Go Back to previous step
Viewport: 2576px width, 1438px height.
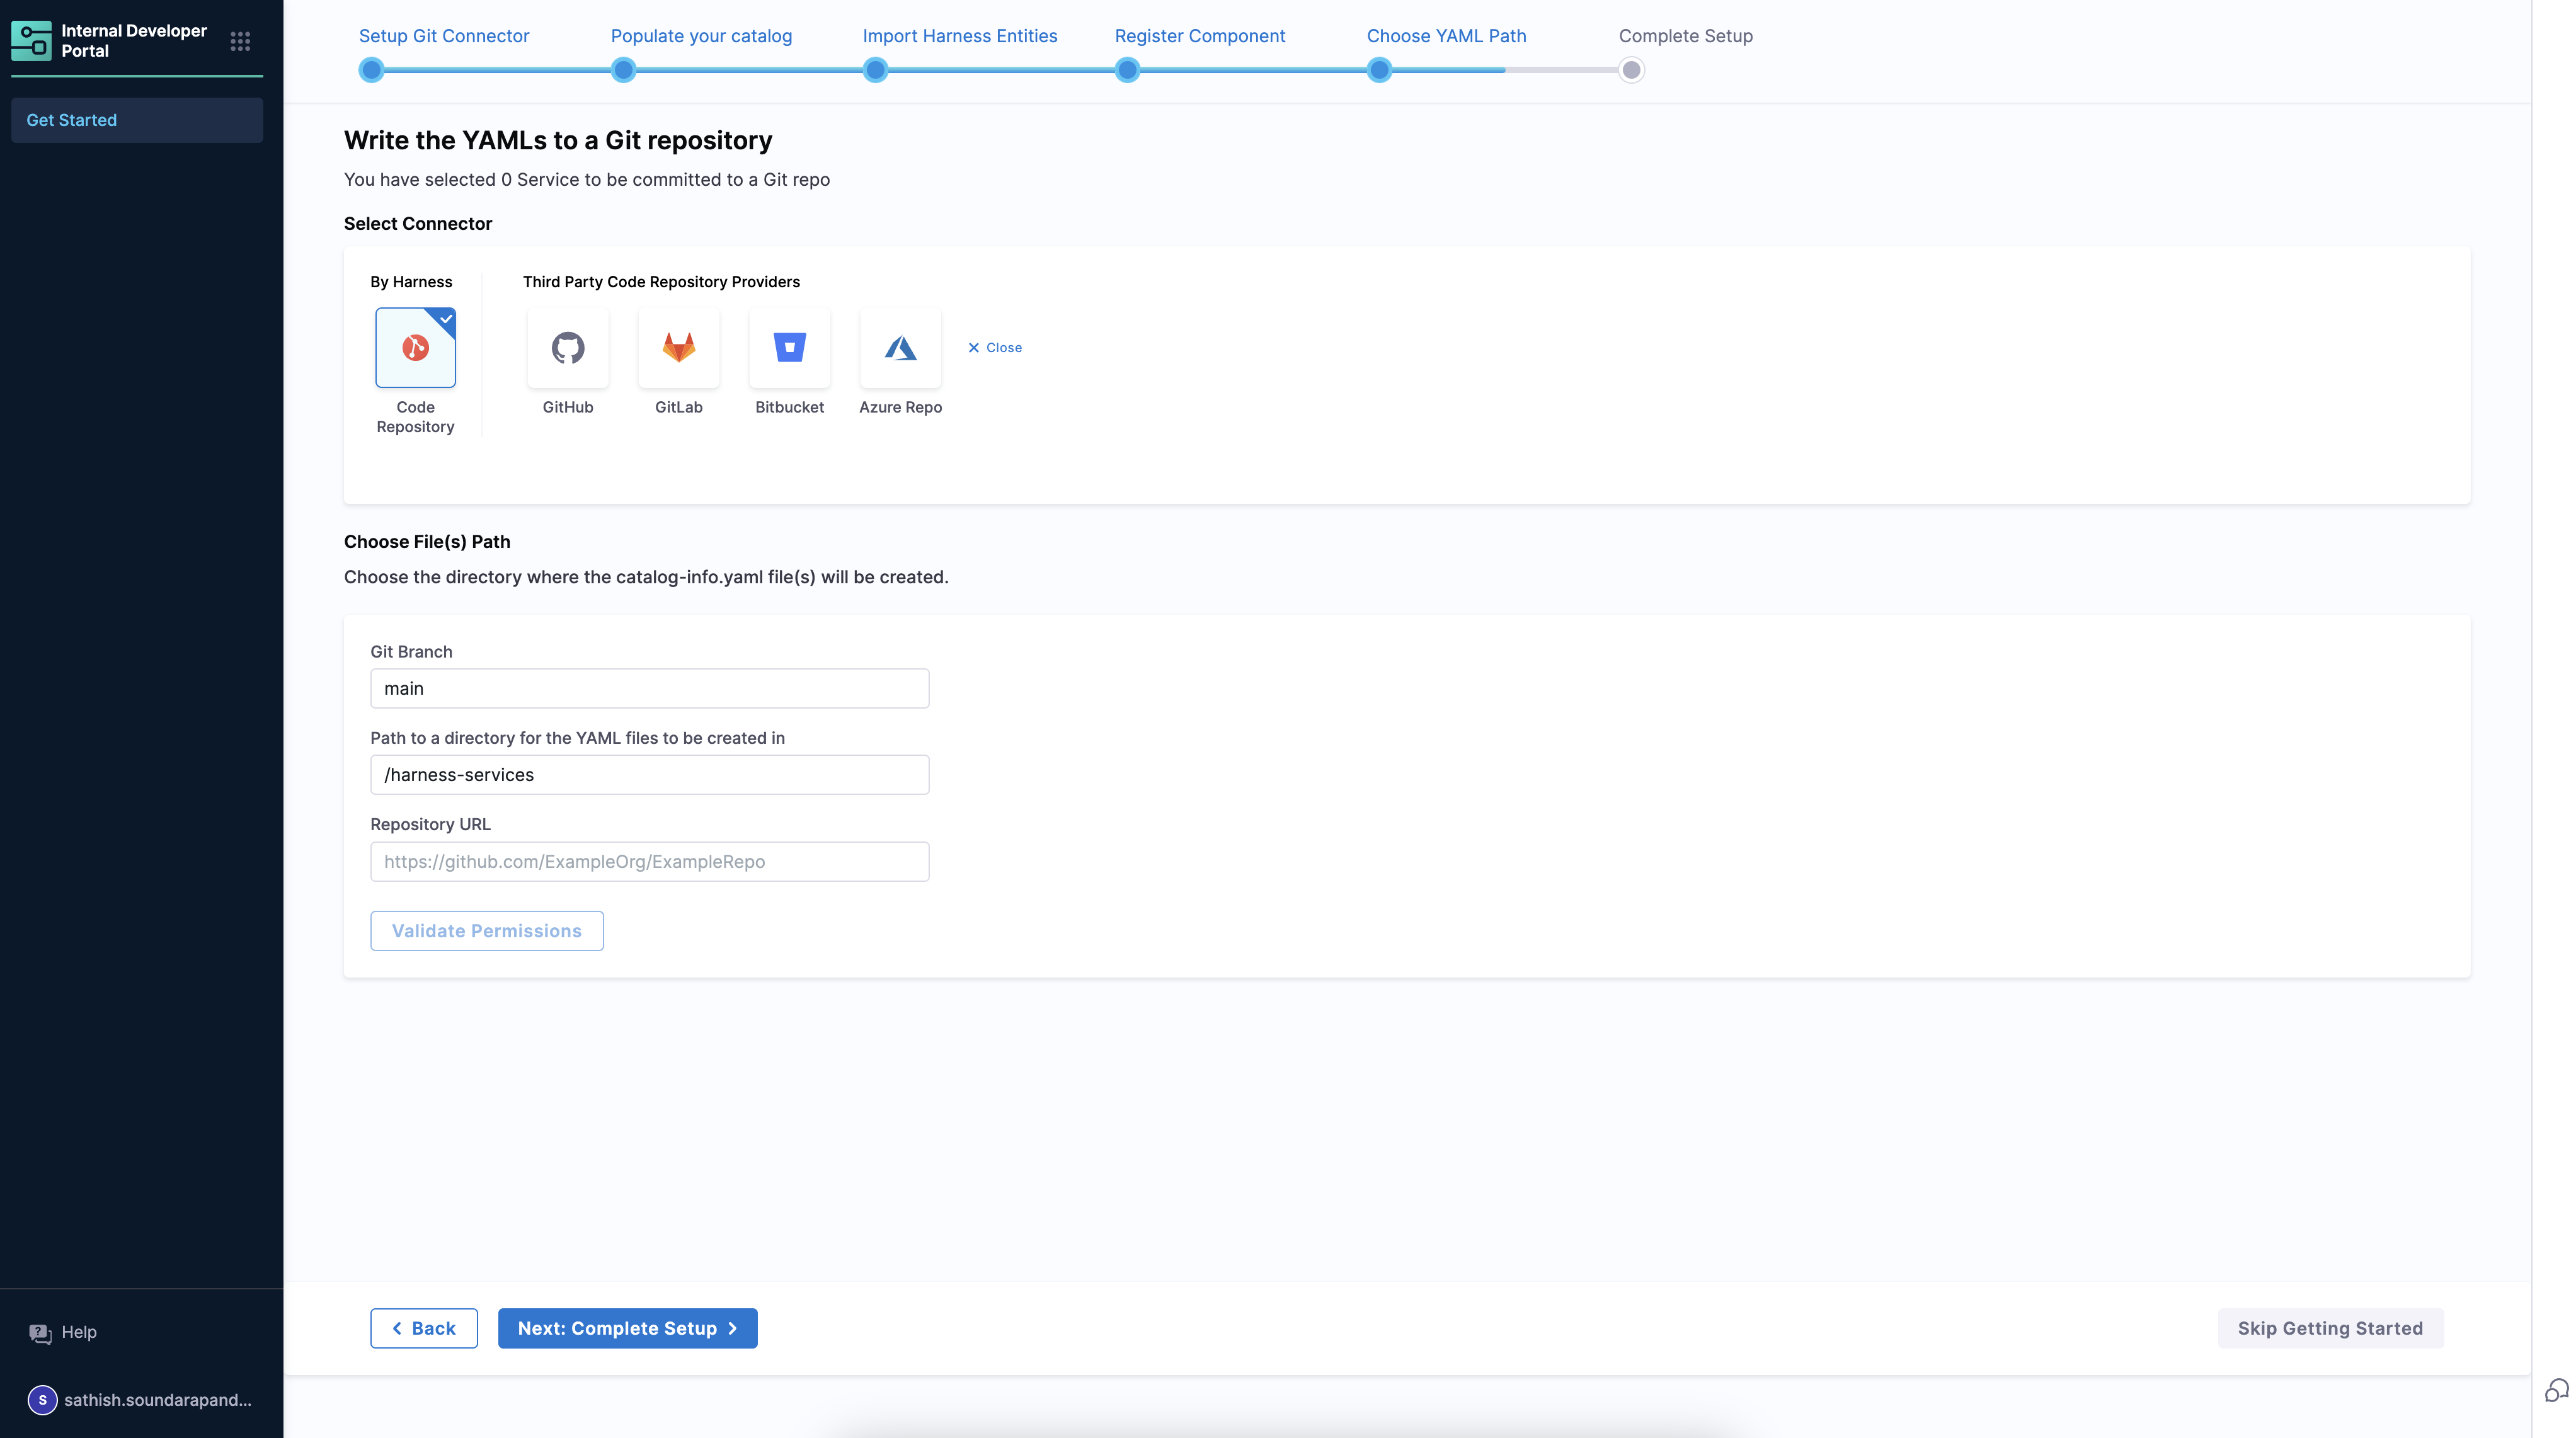pos(424,1328)
